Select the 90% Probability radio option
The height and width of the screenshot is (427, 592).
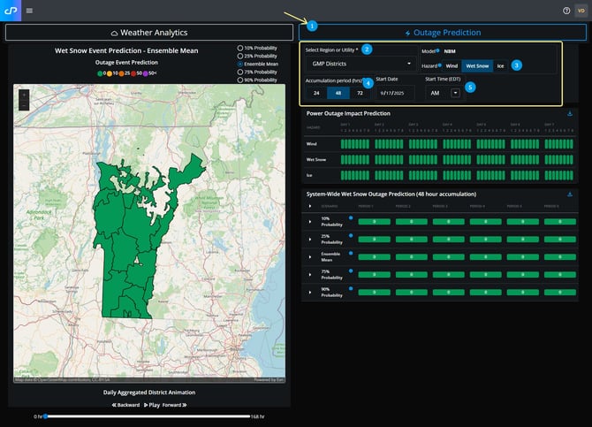[240, 80]
